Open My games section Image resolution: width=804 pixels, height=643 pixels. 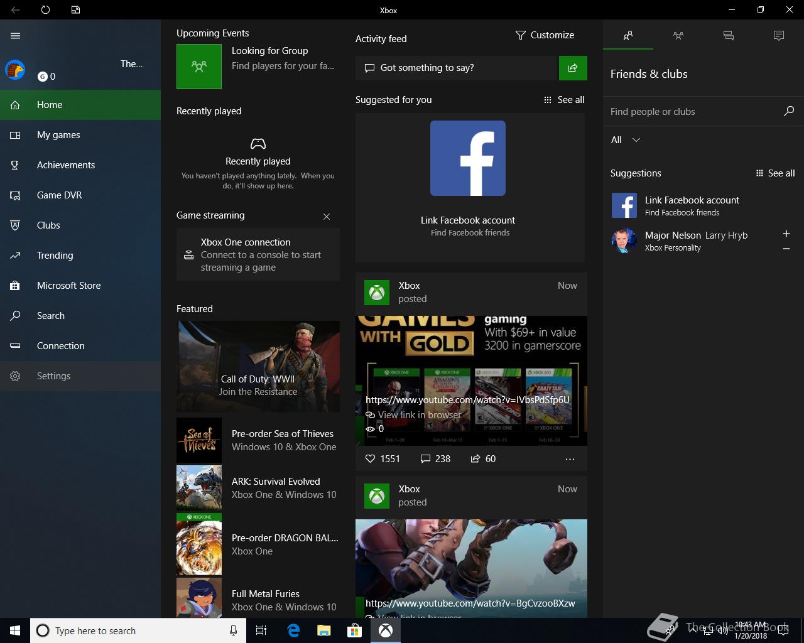point(80,135)
